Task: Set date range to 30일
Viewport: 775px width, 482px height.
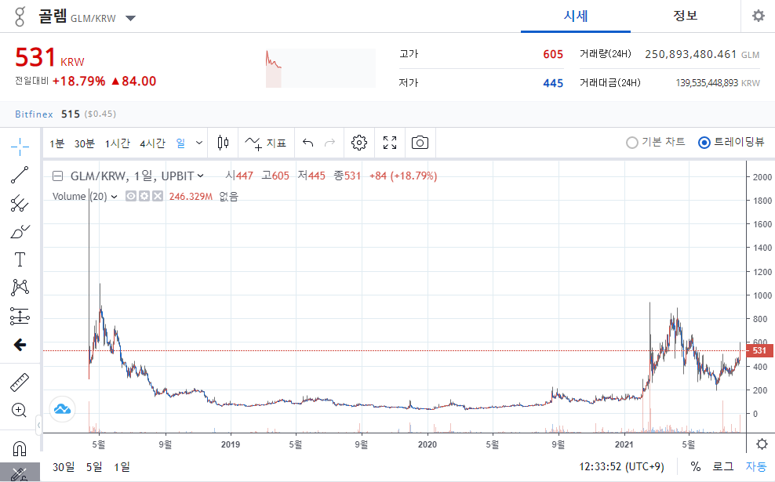Action: tap(64, 466)
